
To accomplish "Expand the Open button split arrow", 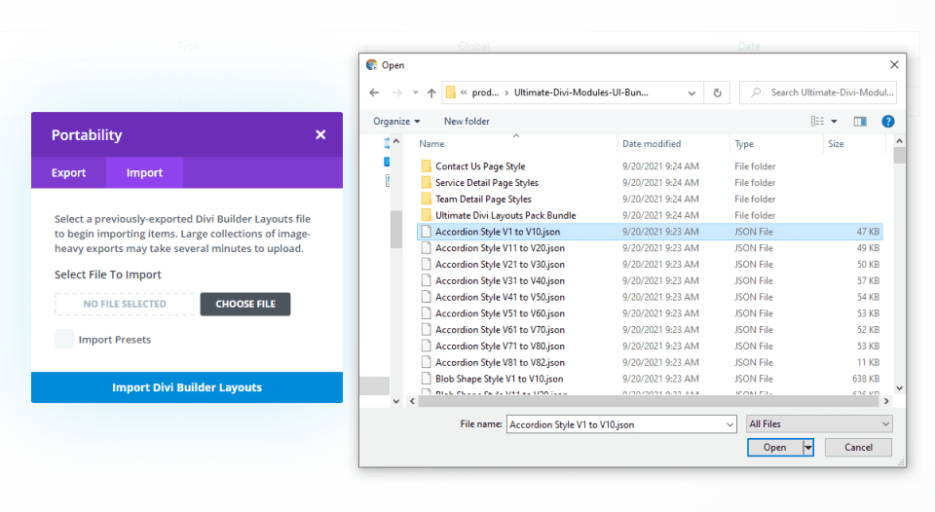I will [808, 447].
